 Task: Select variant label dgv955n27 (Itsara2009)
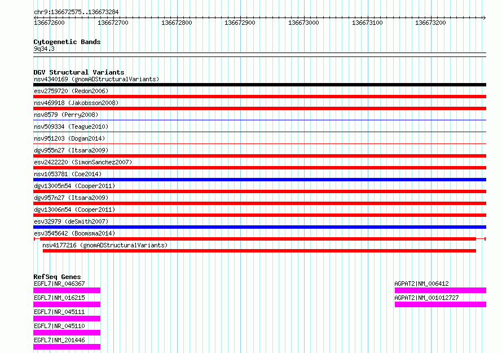pyautogui.click(x=71, y=150)
